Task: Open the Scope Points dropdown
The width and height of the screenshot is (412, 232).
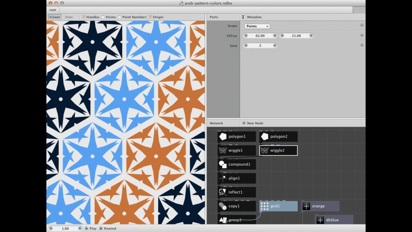Action: [x=257, y=26]
